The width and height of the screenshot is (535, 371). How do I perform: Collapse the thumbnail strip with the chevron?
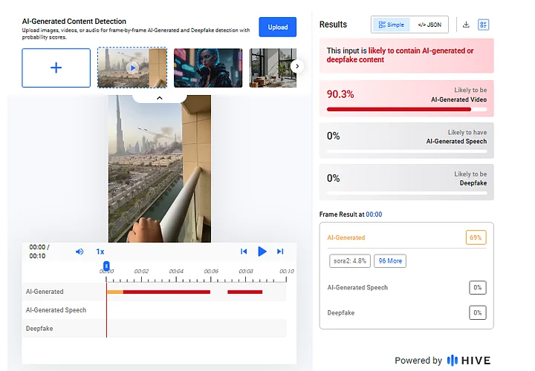click(x=159, y=97)
